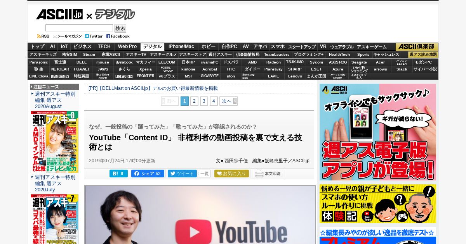Image resolution: width=466 pixels, height=244 pixels.
Task: Click the YouTube Content ID article headline
Action: click(195, 142)
